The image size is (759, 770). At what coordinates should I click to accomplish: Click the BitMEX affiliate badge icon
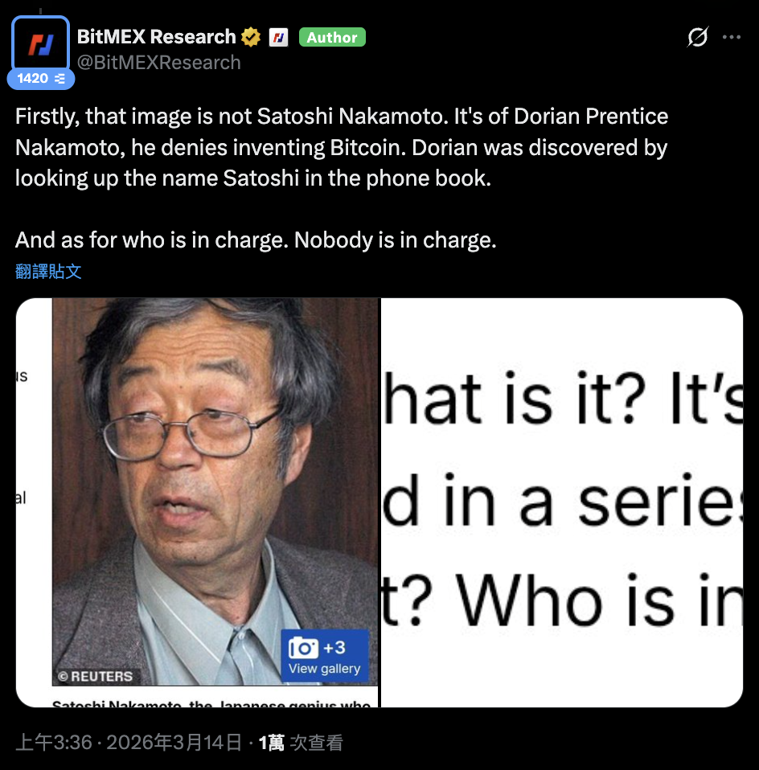pyautogui.click(x=278, y=37)
